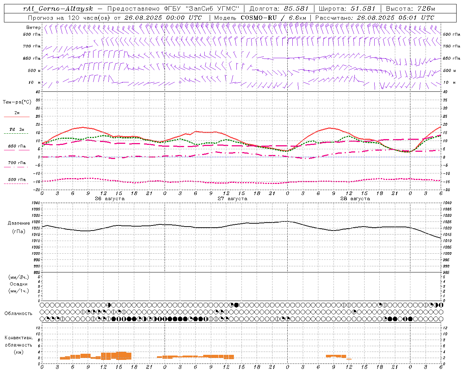Click the Долгота: 85.581 longitude value
Viewport: 462px width, 370px height.
click(x=280, y=9)
